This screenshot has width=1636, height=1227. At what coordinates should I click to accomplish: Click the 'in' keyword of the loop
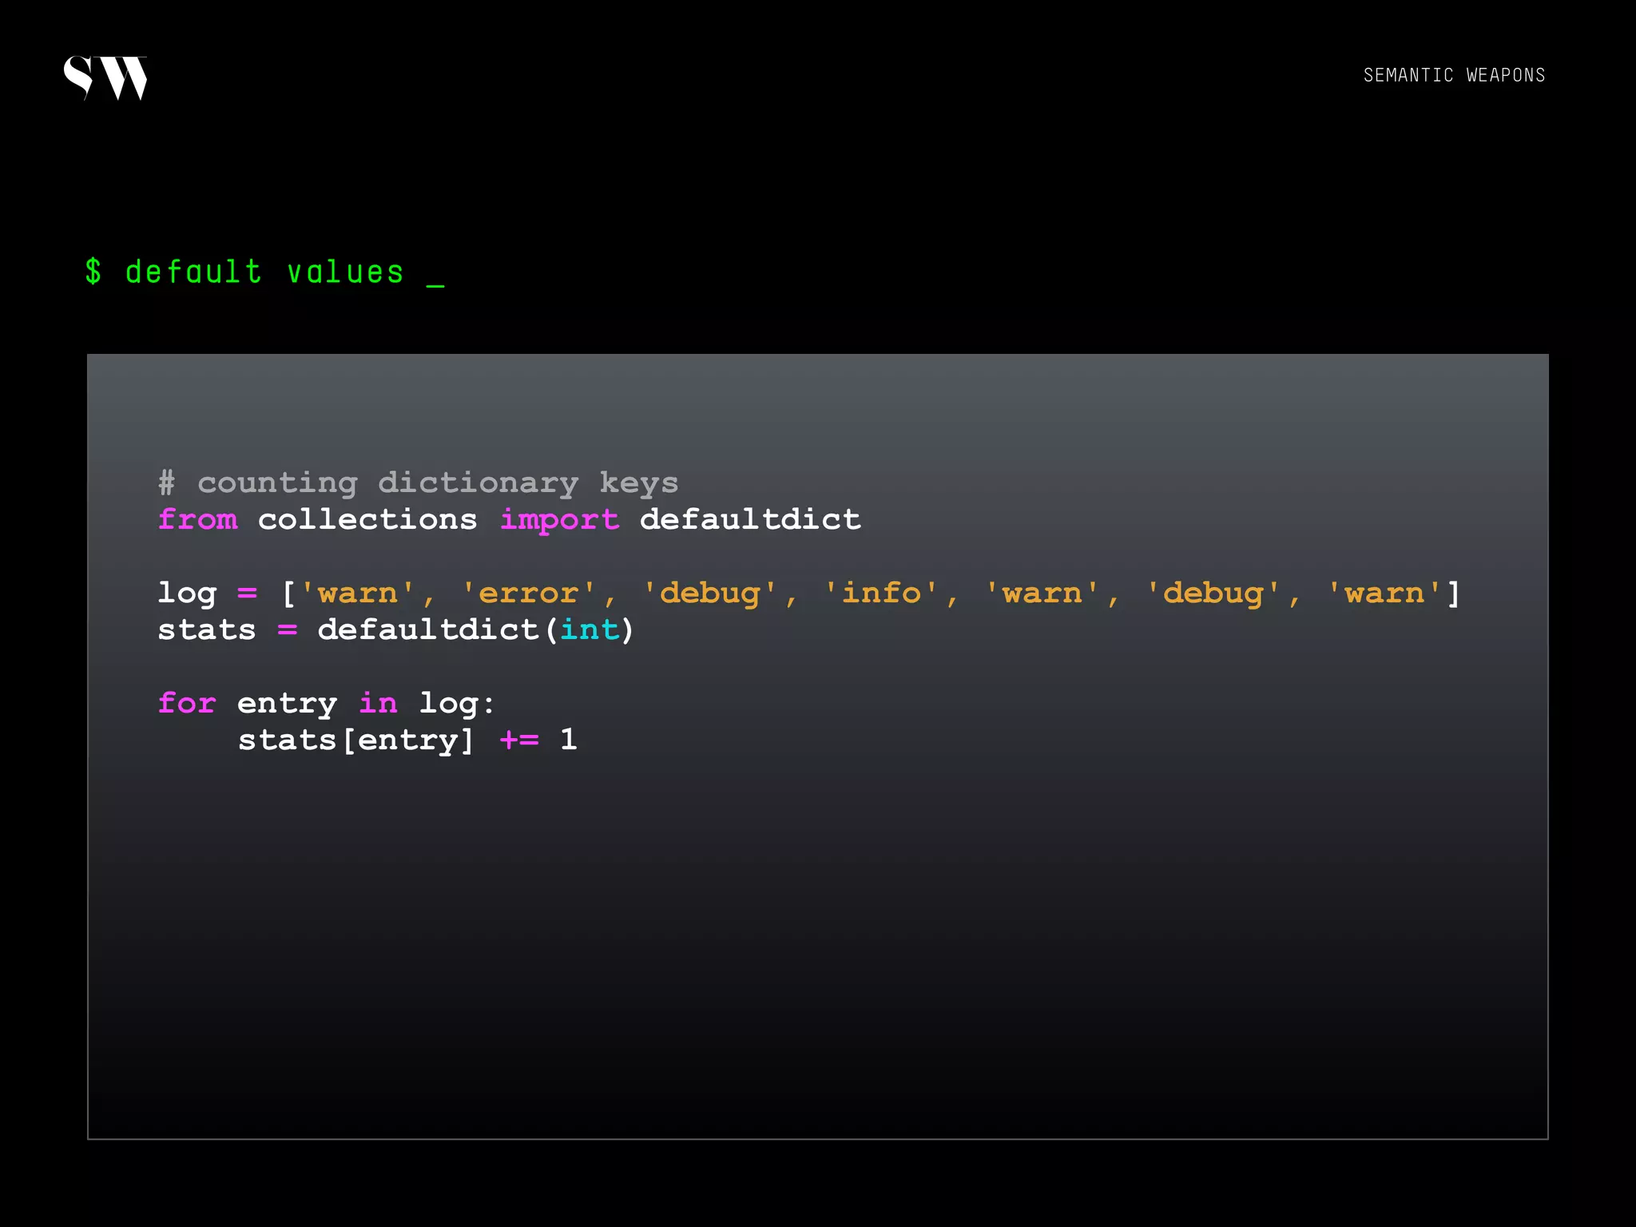click(378, 703)
